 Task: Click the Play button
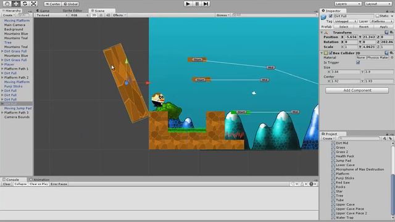(188, 4)
